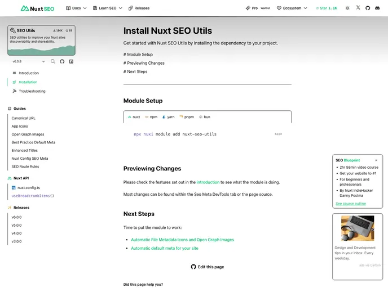Image resolution: width=388 pixels, height=288 pixels.
Task: Select the nuxt install tab
Action: pos(134,117)
